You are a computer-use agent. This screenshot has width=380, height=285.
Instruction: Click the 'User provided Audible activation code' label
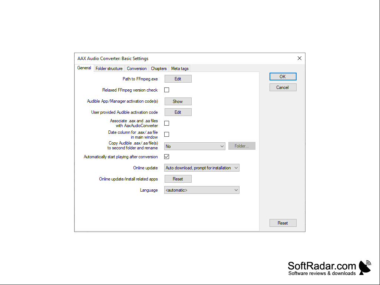(x=124, y=112)
